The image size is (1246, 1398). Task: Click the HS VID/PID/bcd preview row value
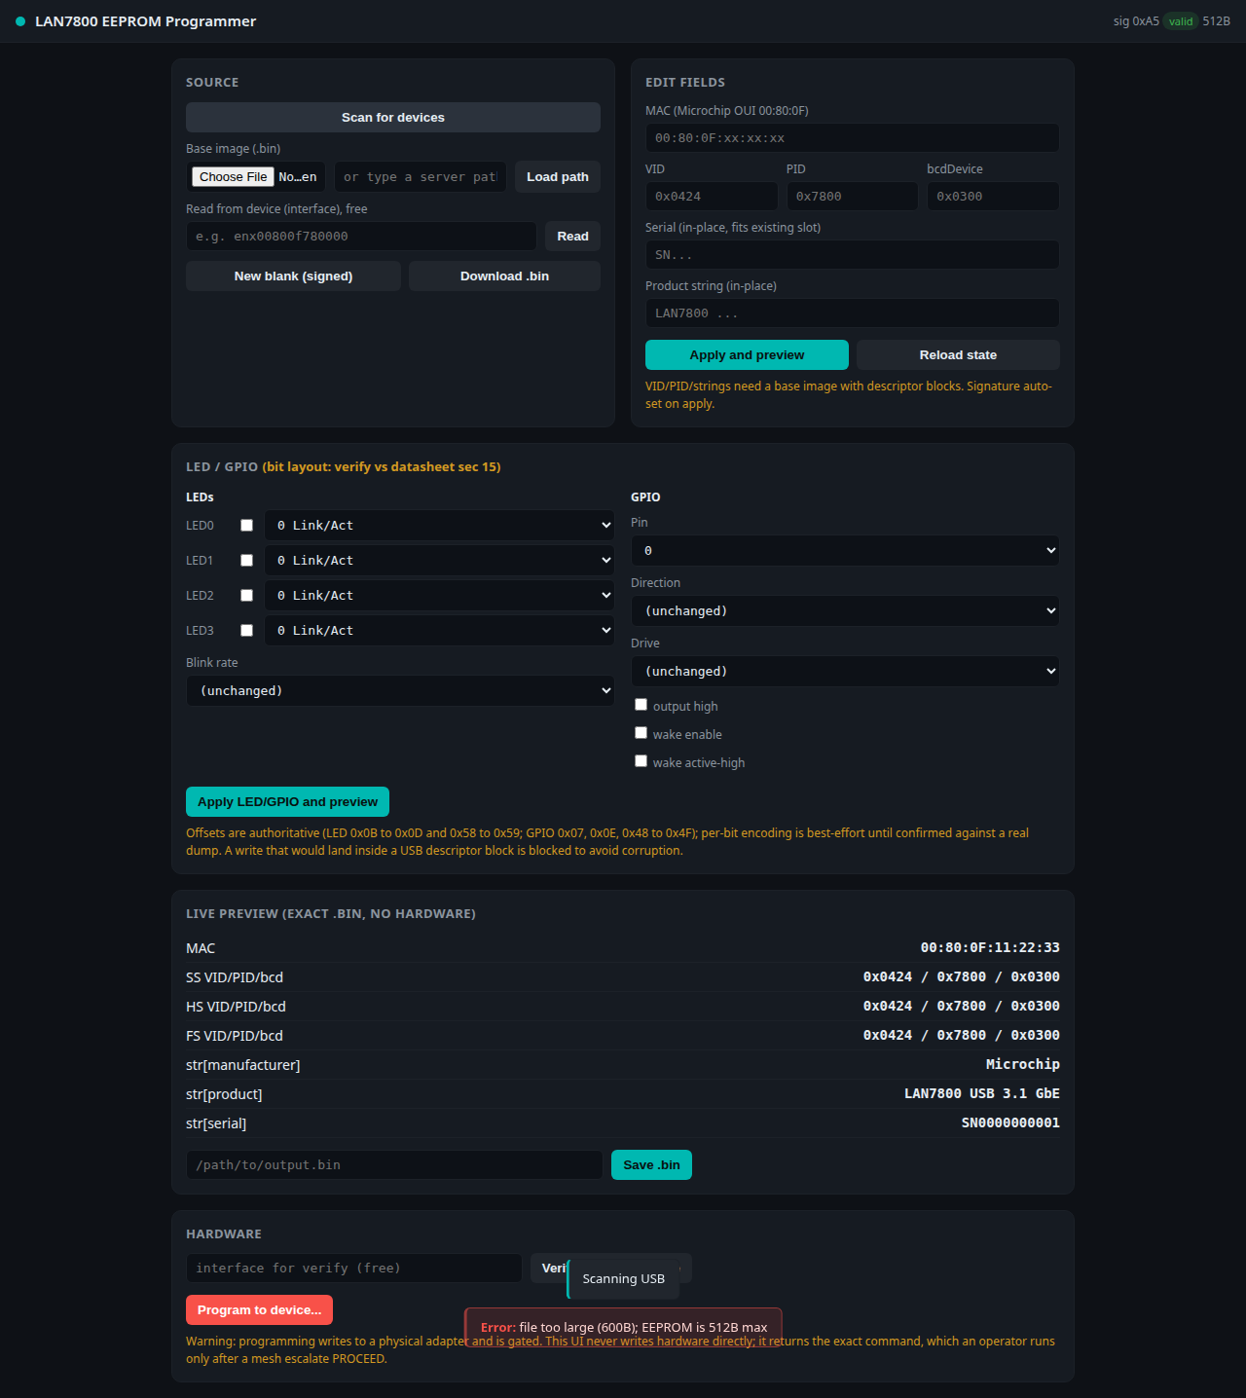pyautogui.click(x=962, y=1007)
